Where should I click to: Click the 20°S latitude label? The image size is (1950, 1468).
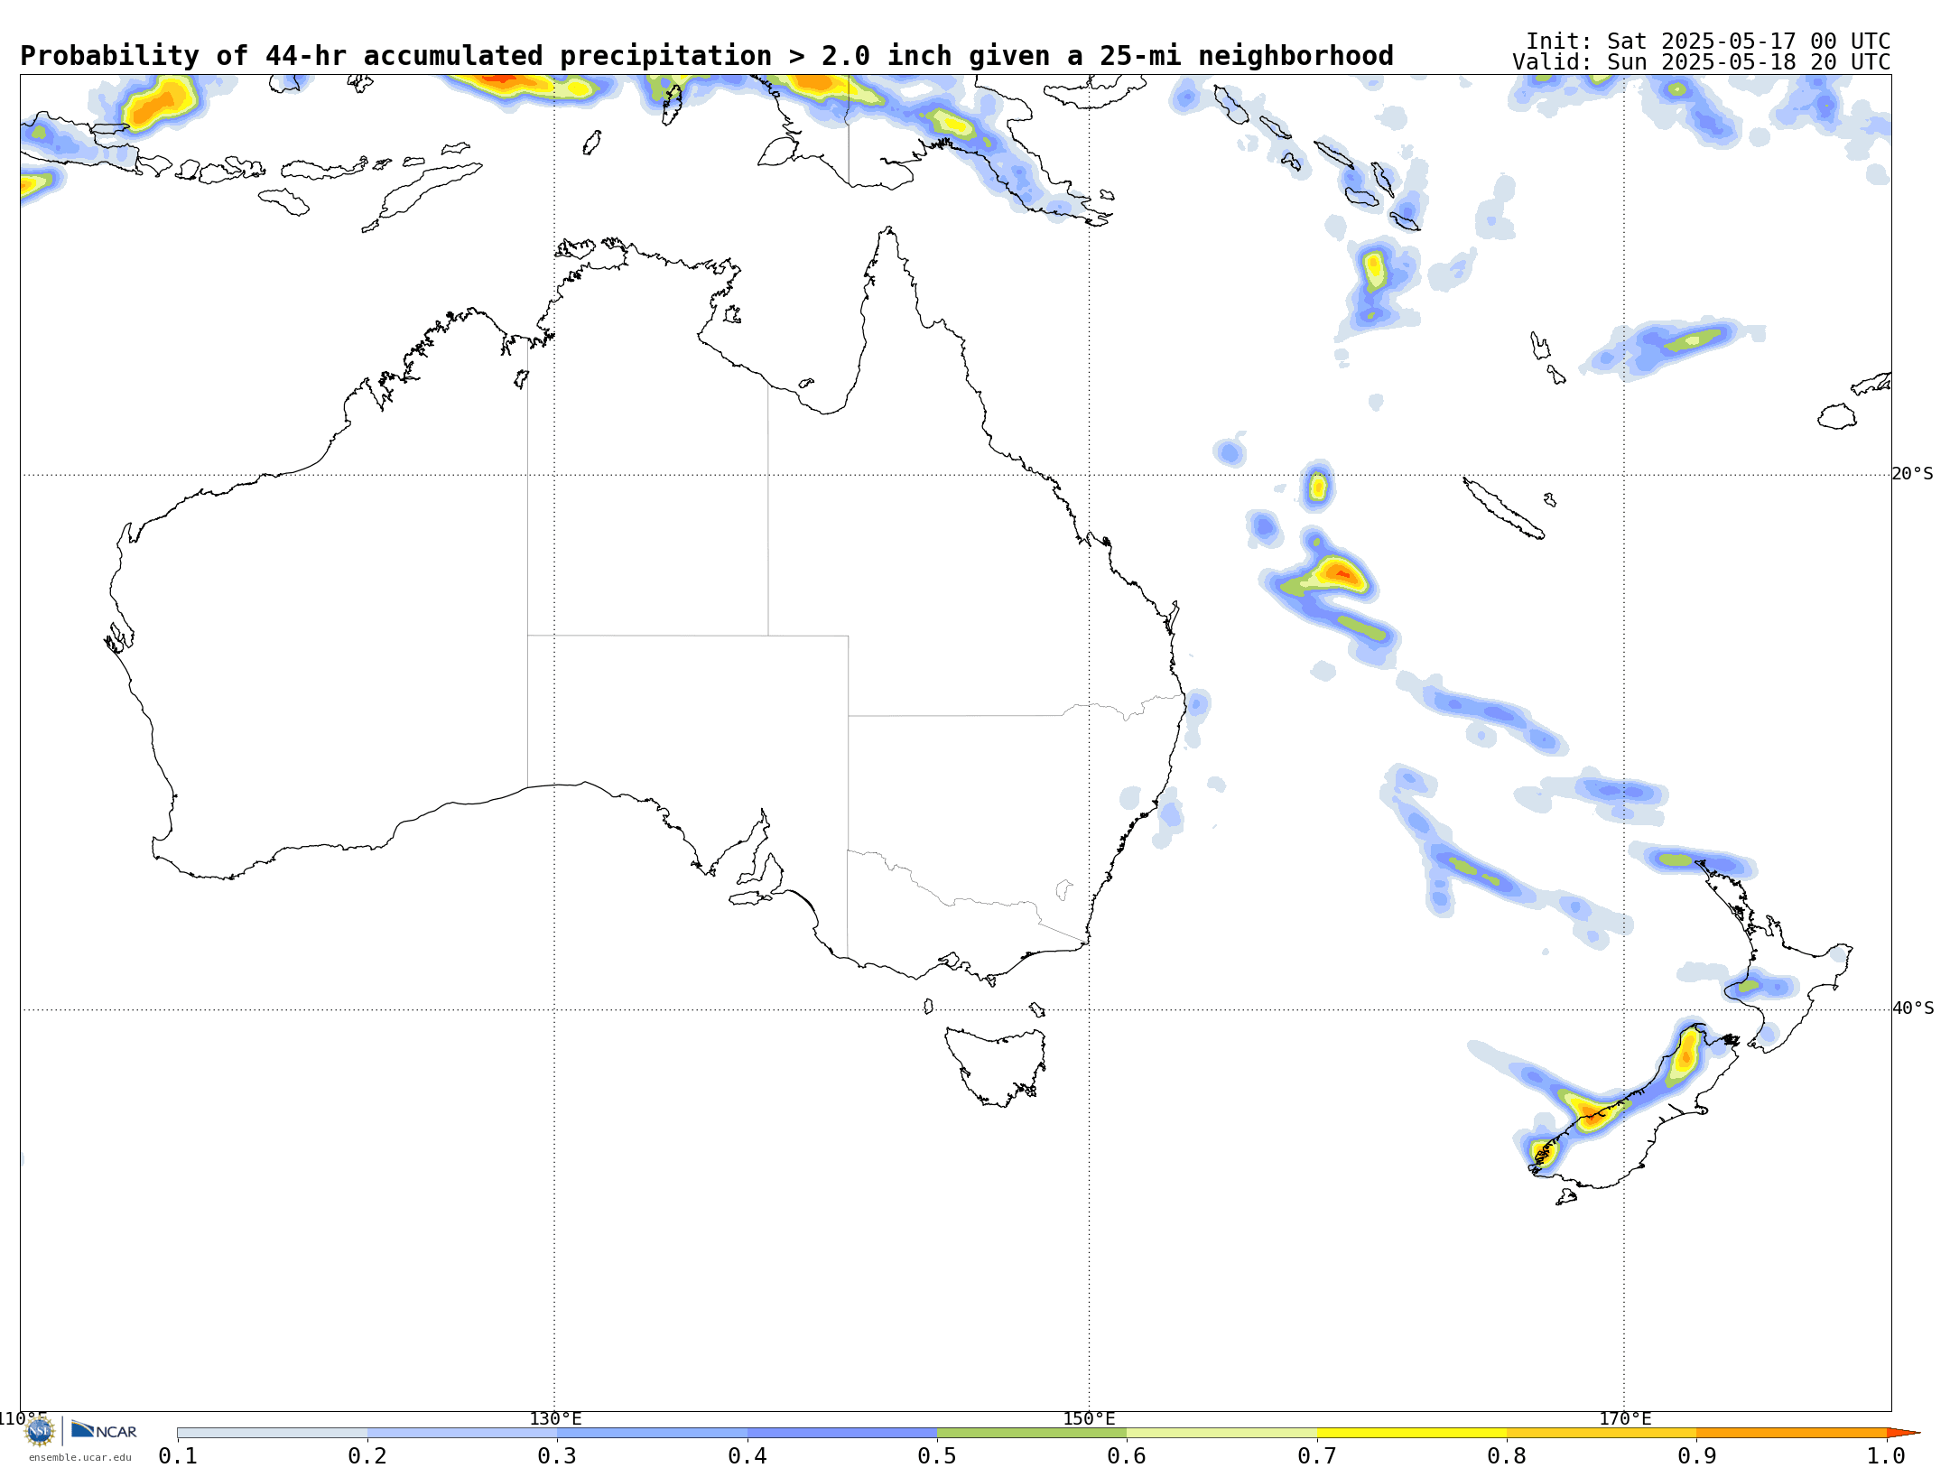point(1912,474)
